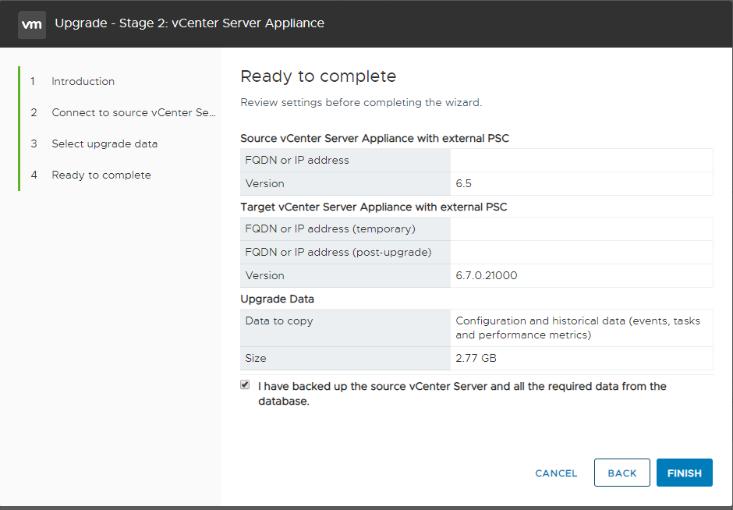This screenshot has height=510, width=733.
Task: Click the BACK button
Action: pyautogui.click(x=621, y=473)
